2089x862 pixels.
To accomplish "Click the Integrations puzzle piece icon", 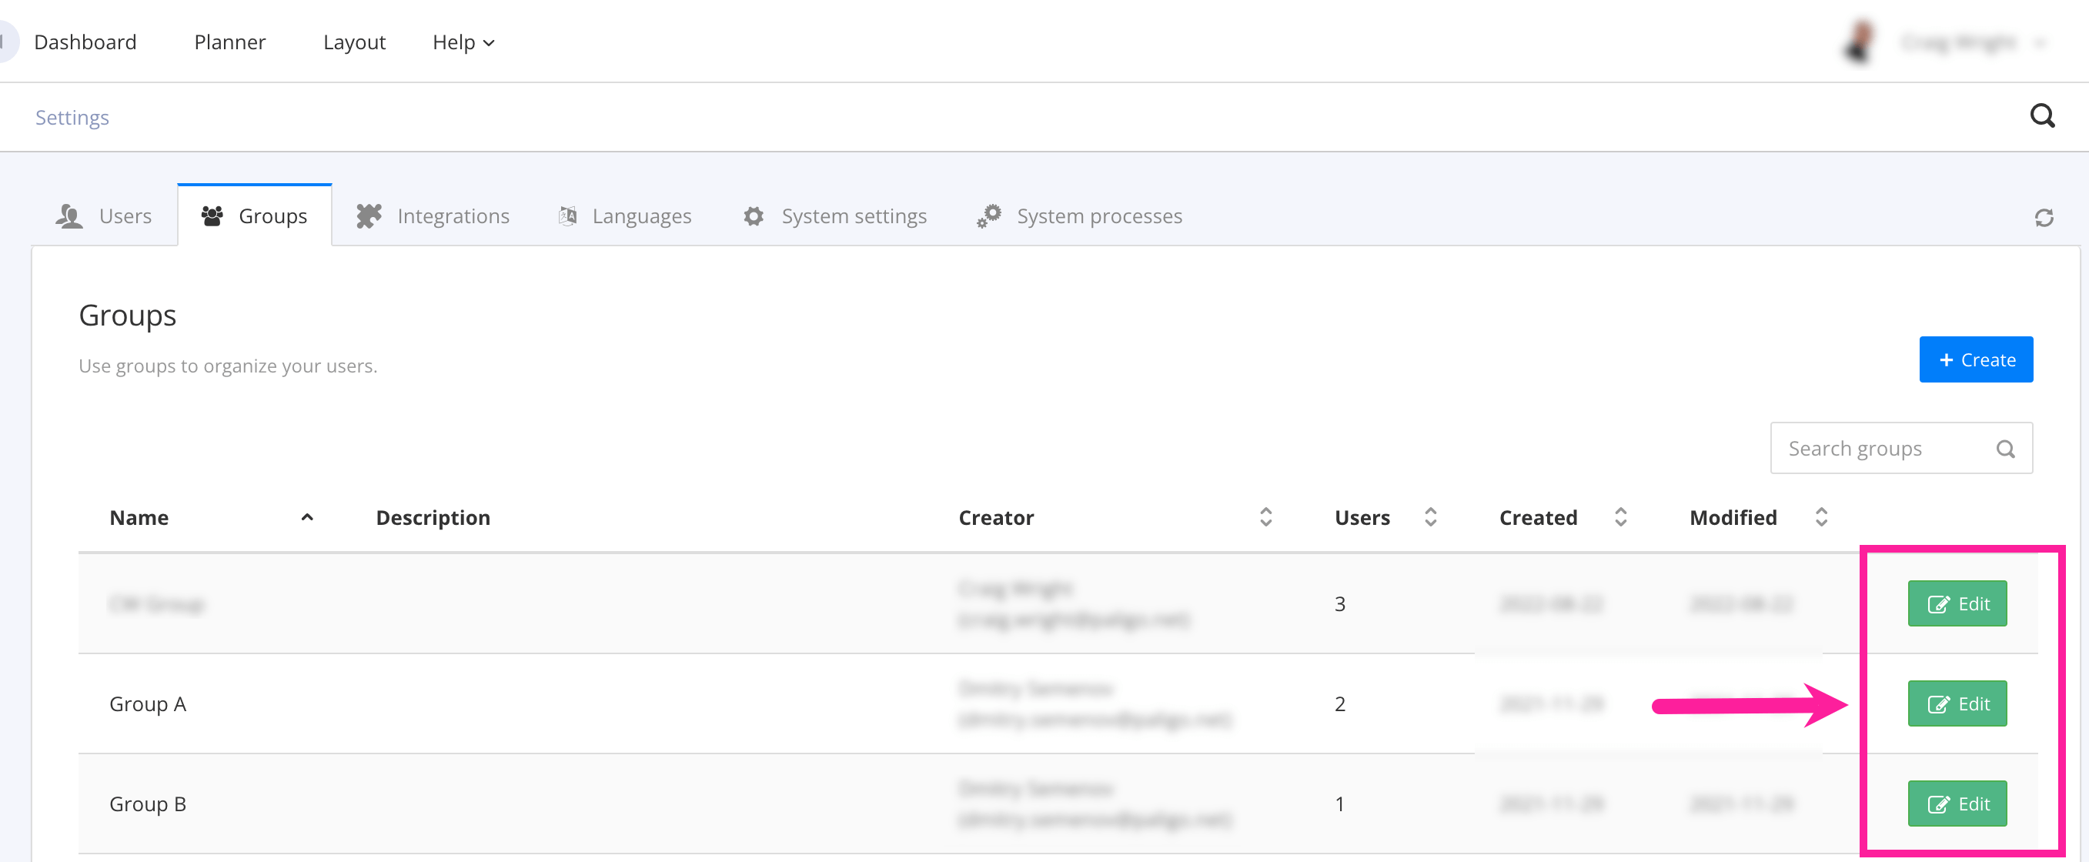I will click(369, 215).
